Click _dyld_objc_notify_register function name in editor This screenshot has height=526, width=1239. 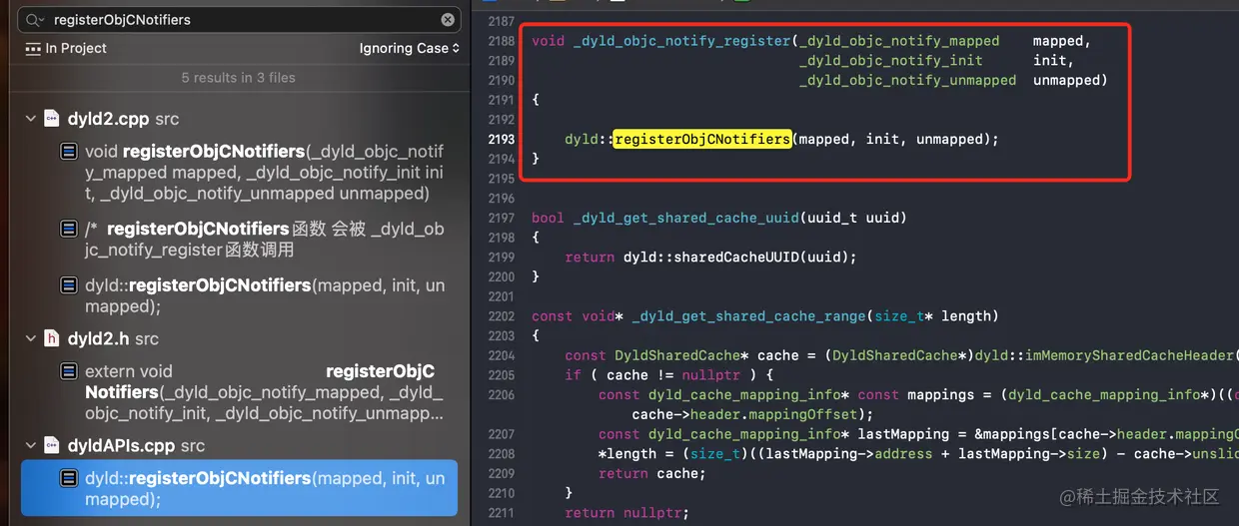[681, 41]
